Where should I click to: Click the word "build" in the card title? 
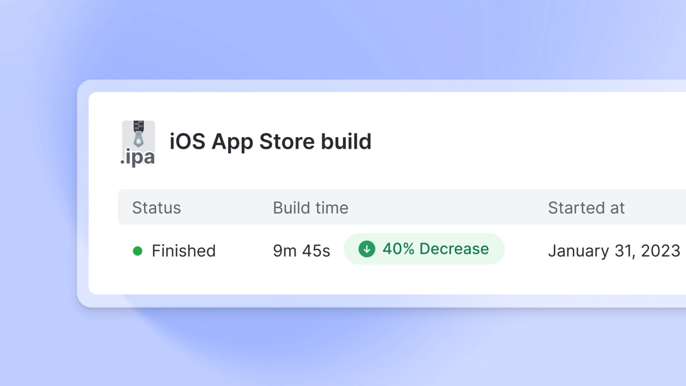coord(346,141)
